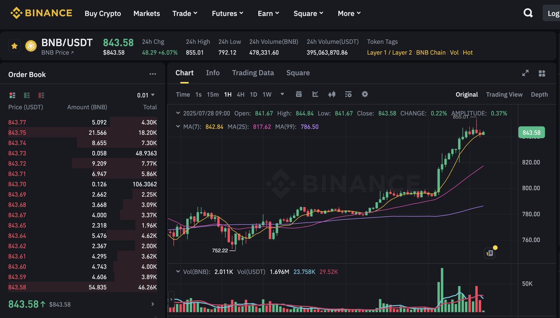Switch to the Chart tab

(184, 73)
